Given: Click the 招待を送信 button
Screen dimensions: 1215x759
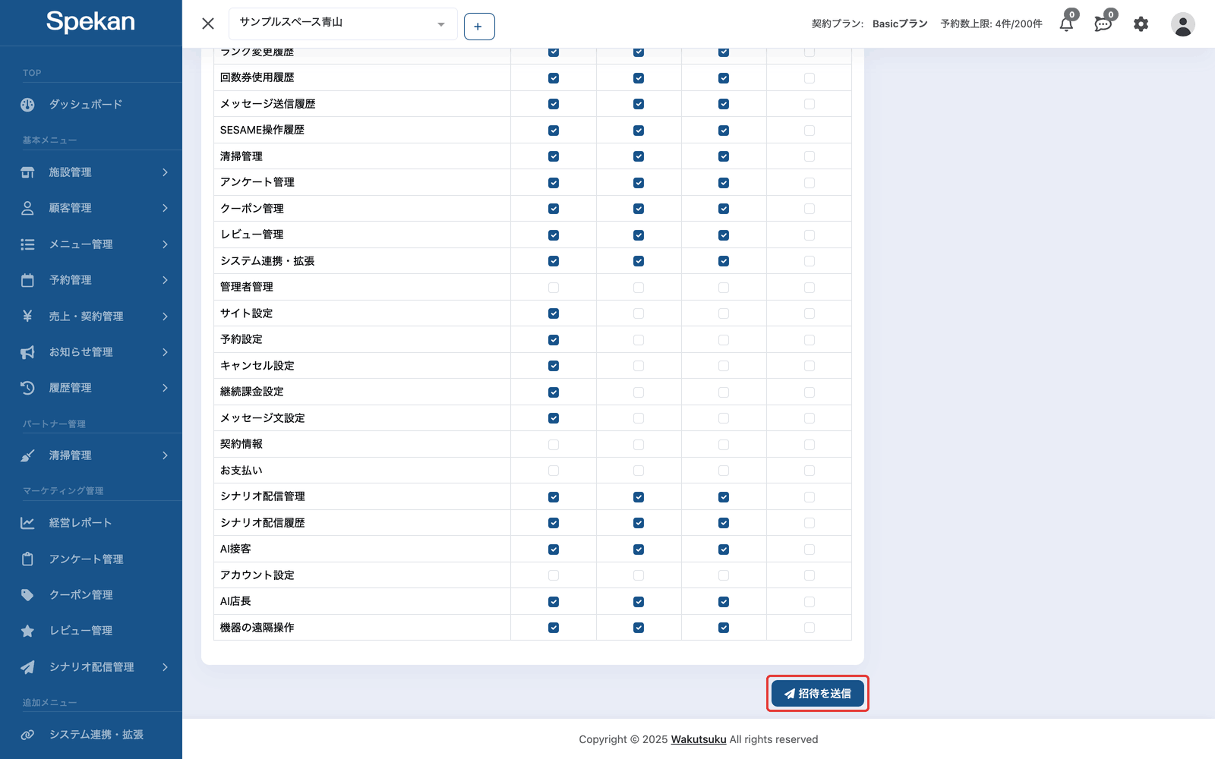Looking at the screenshot, I should point(818,694).
